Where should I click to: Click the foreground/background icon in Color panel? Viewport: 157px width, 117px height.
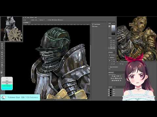pos(110,26)
